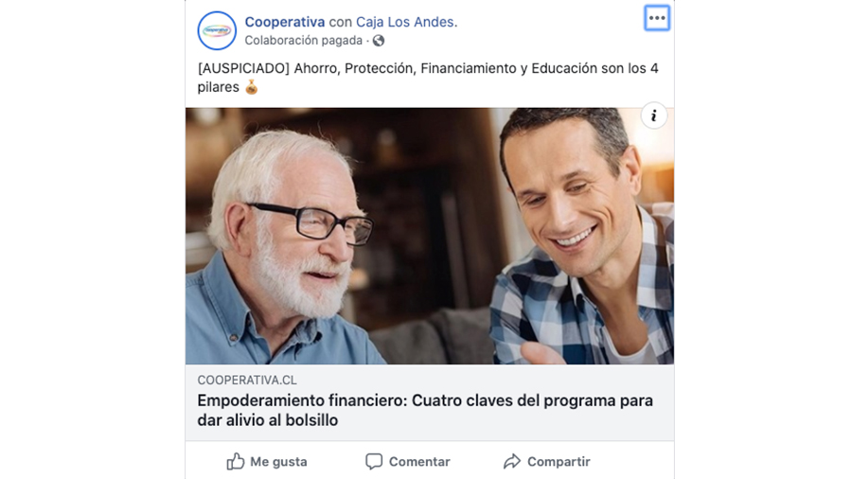Click the info icon on the image
Screen dimensions: 852x479
[x=653, y=115]
